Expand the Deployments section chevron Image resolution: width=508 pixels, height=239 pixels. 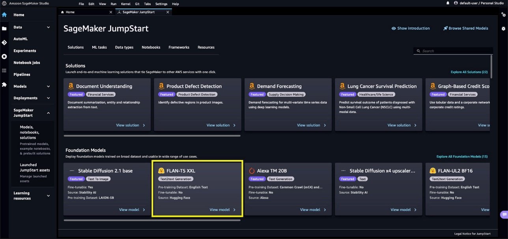[x=49, y=98]
